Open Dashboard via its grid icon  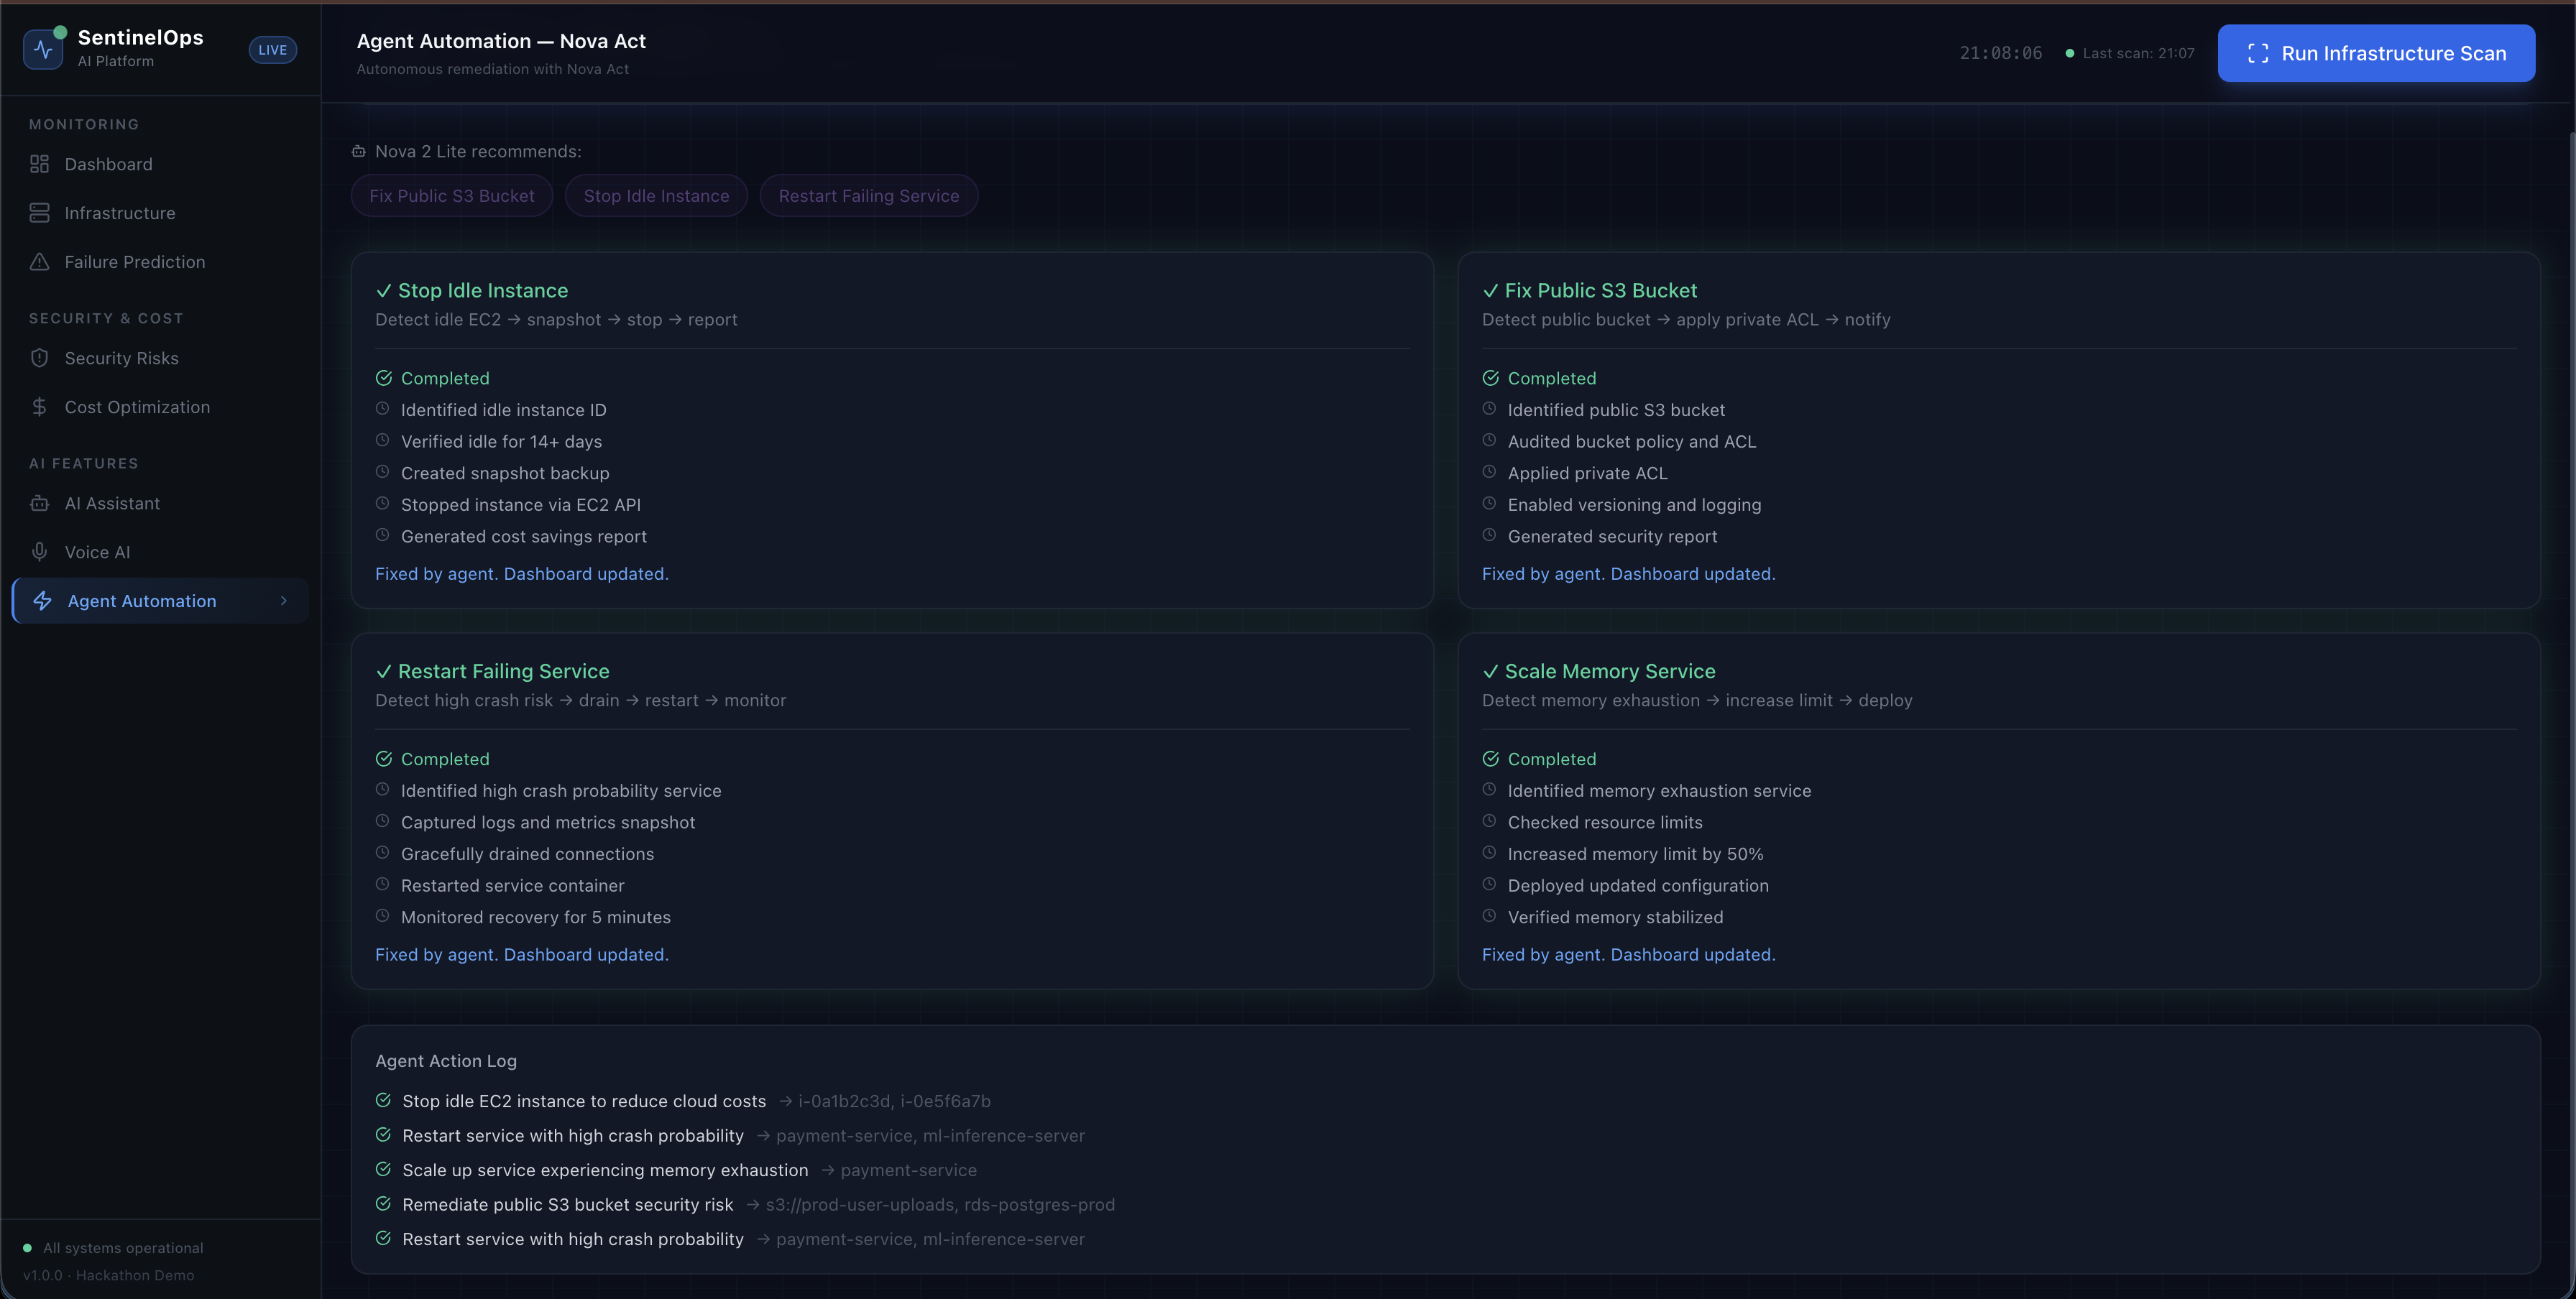(x=39, y=164)
